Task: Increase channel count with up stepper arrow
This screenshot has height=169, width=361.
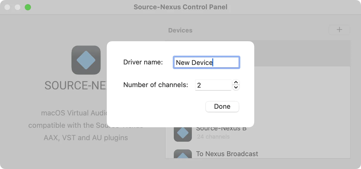Action: [x=236, y=82]
